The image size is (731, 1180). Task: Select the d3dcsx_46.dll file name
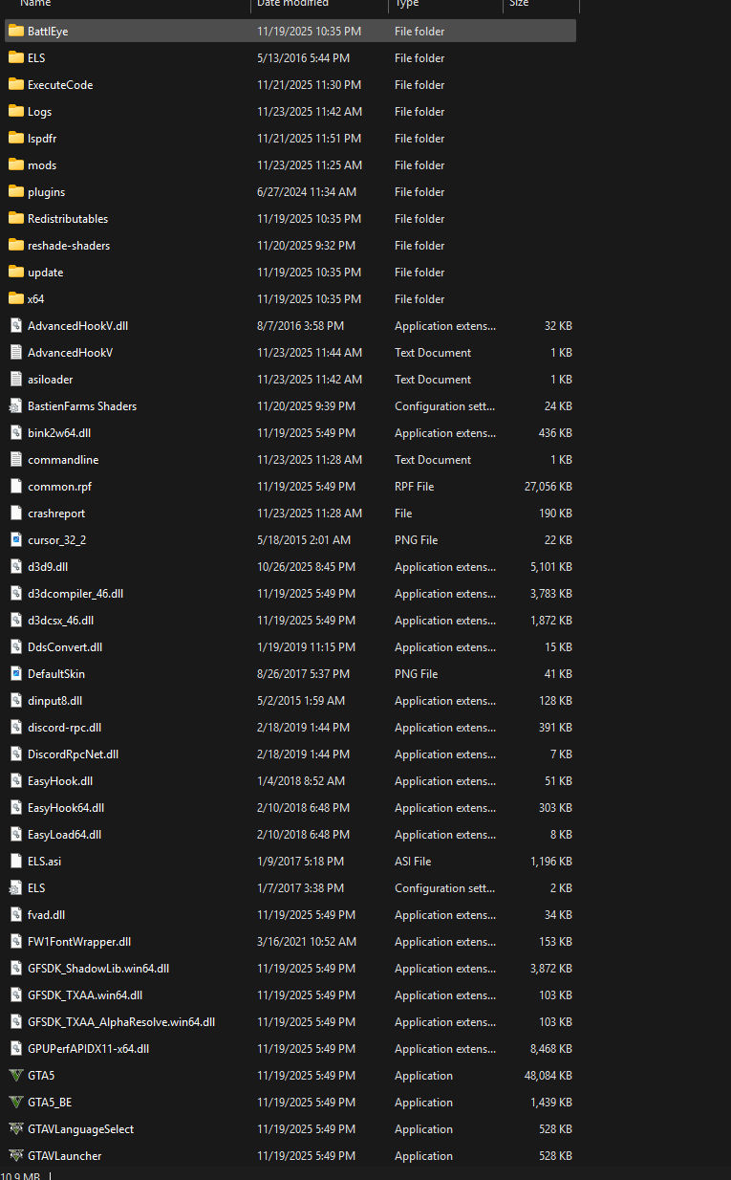(60, 621)
